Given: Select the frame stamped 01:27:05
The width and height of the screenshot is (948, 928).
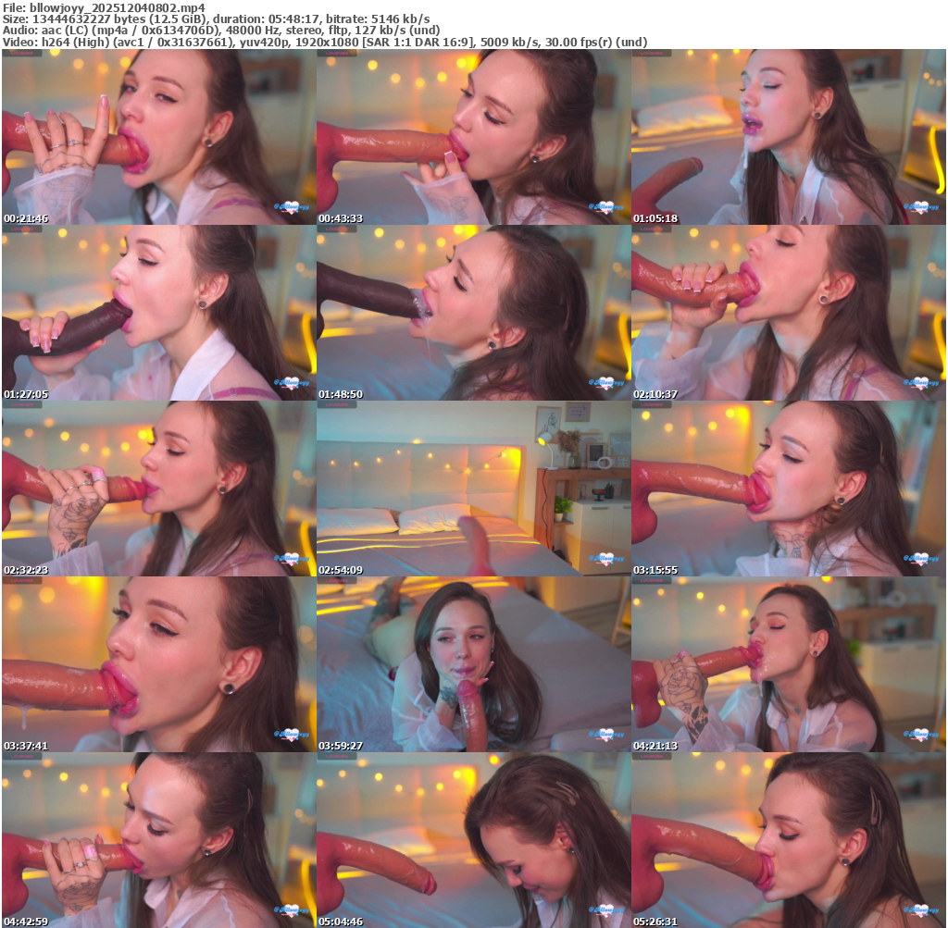Looking at the screenshot, I should tap(159, 313).
